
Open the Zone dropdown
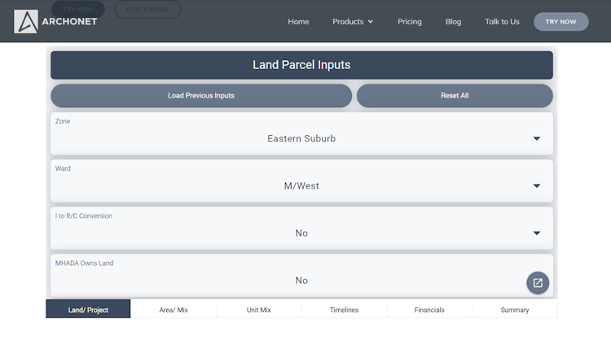point(301,138)
